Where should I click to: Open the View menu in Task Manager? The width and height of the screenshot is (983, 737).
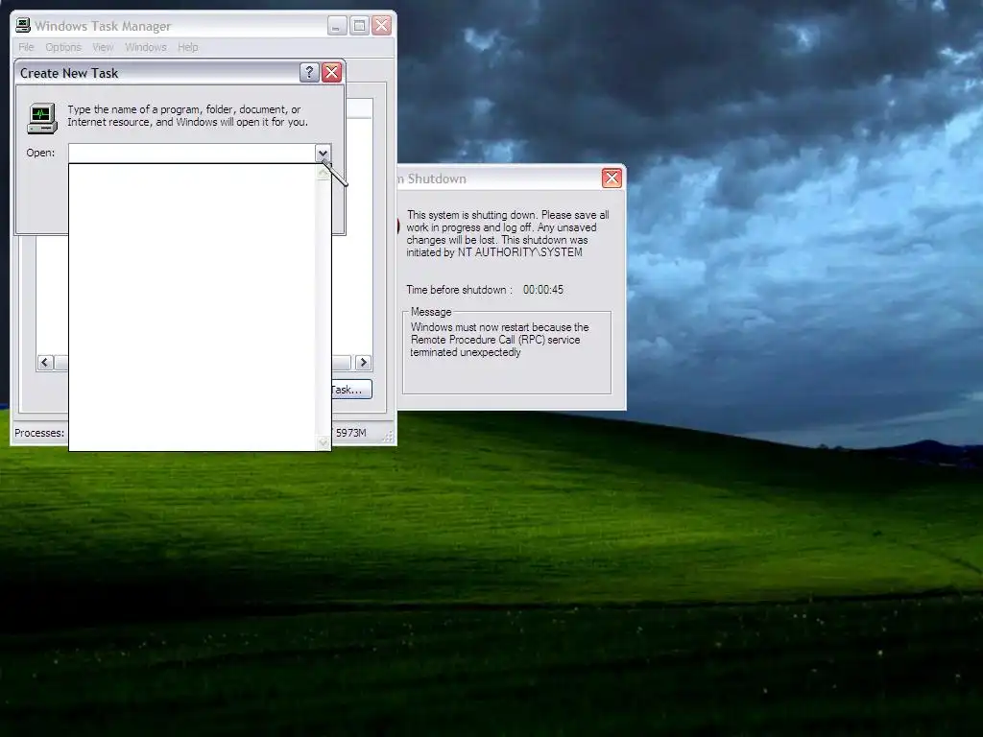pyautogui.click(x=103, y=47)
